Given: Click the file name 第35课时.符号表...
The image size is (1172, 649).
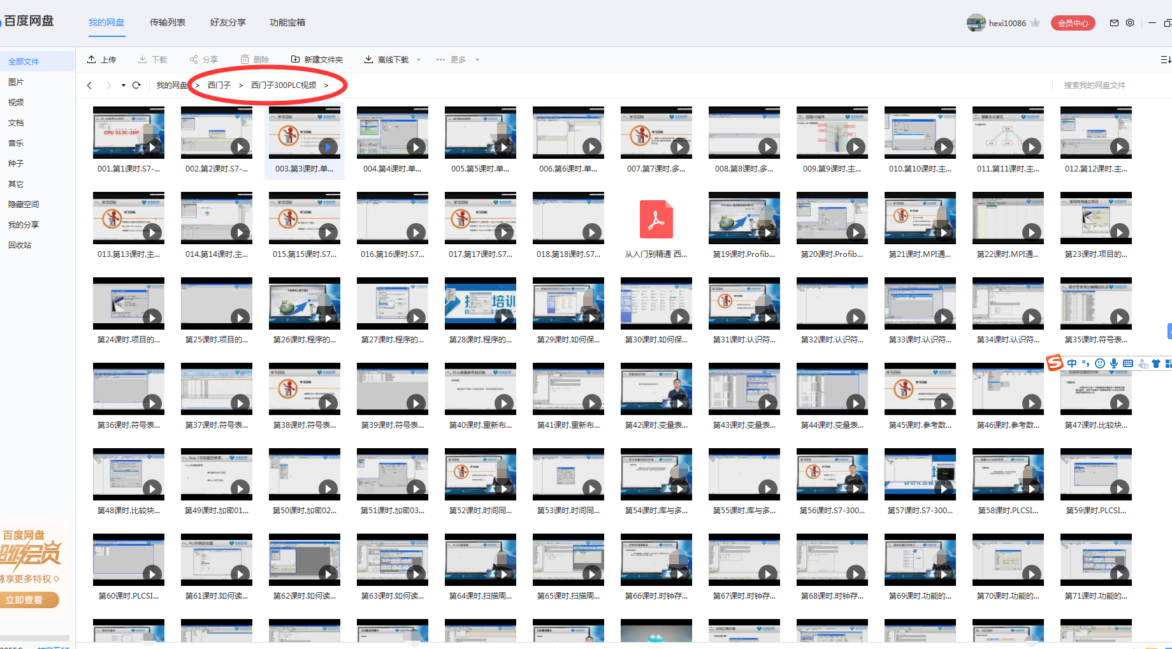Looking at the screenshot, I should tap(1096, 340).
